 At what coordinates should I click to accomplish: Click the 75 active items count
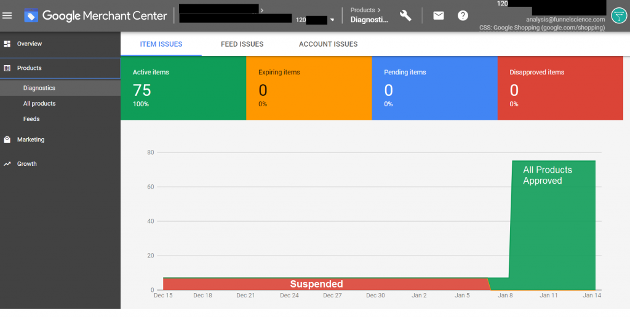click(x=142, y=90)
